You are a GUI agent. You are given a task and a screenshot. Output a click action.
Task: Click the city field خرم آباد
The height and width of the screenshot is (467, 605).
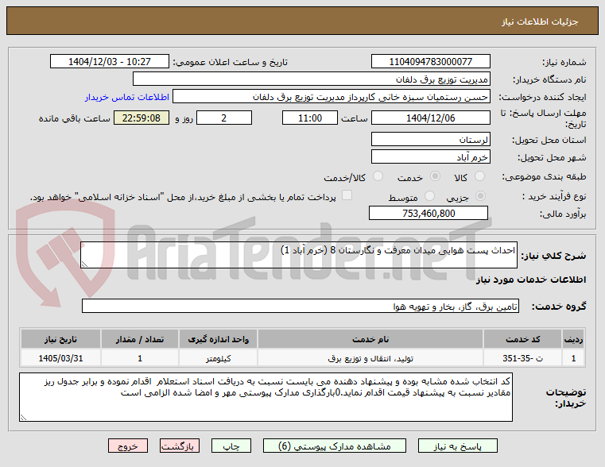coord(431,156)
